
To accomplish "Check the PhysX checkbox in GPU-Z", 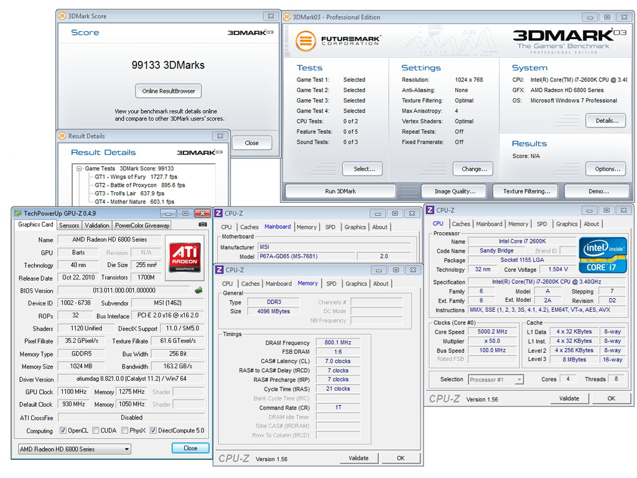I will pos(124,431).
